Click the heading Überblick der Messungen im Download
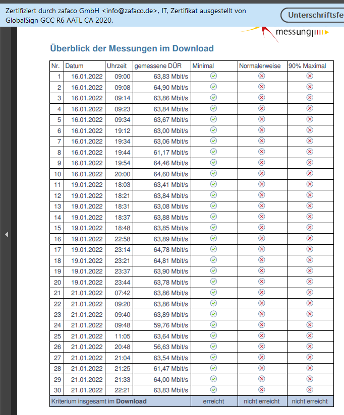The width and height of the screenshot is (344, 415). [x=132, y=48]
